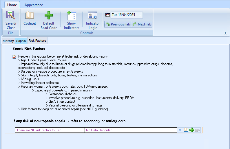Screen dimensions: 230x149
Task: Expand the No Data Recorded row chevron
Action: coord(180,130)
